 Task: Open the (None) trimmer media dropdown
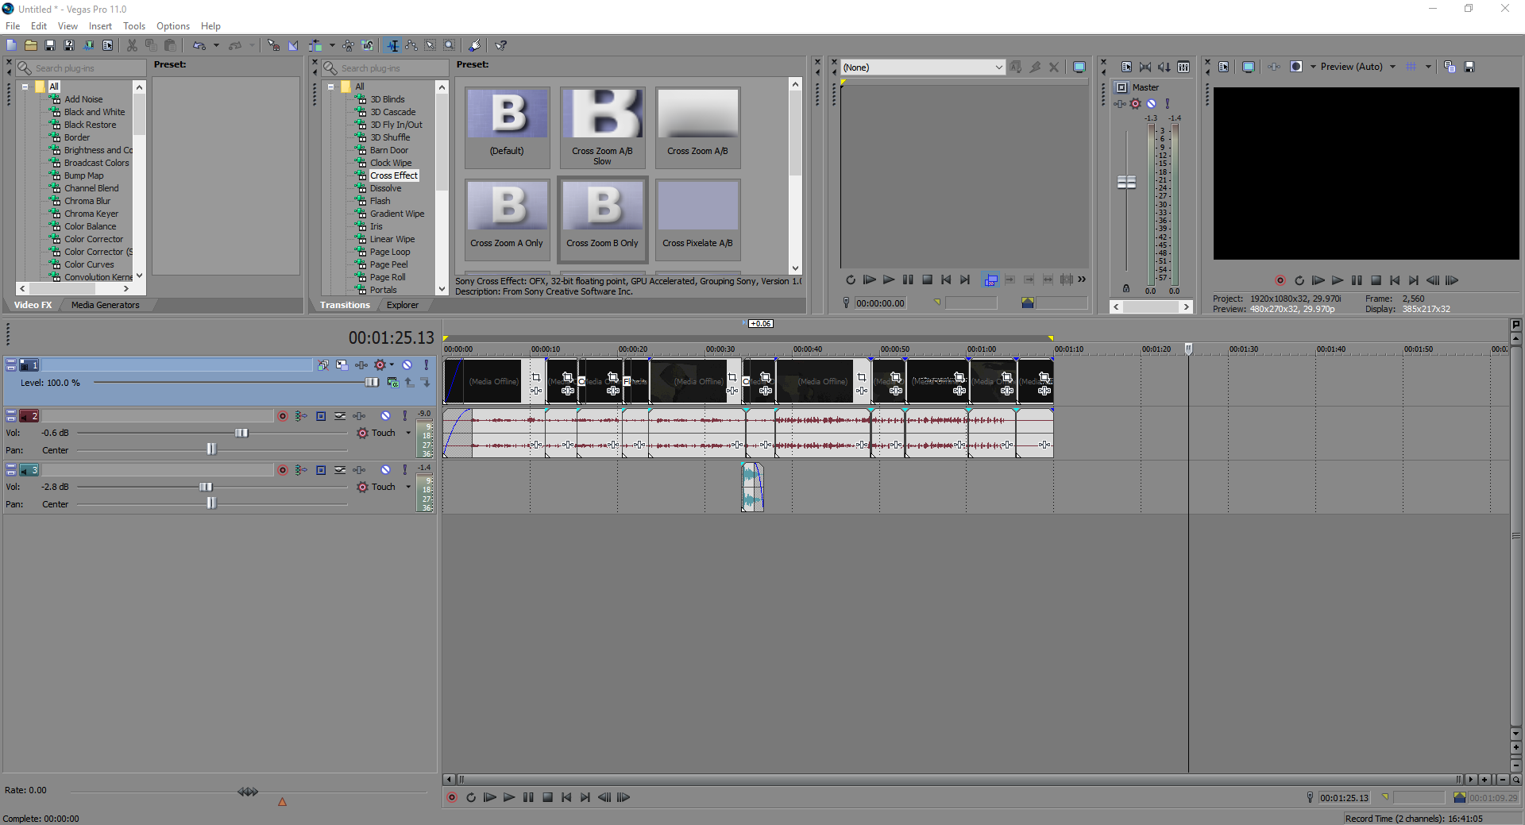[x=998, y=67]
